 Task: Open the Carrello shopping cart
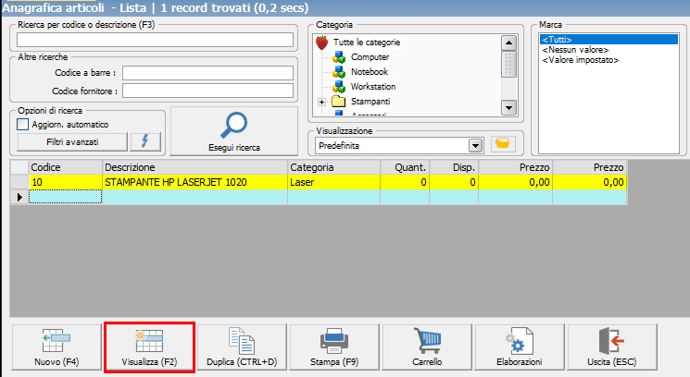click(x=427, y=347)
